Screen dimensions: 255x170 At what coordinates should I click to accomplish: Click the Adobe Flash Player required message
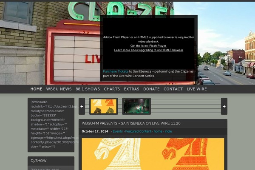149,40
